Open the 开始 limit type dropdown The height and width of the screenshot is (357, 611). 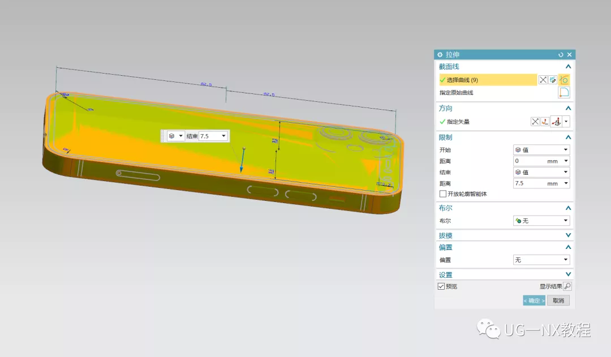tap(541, 150)
